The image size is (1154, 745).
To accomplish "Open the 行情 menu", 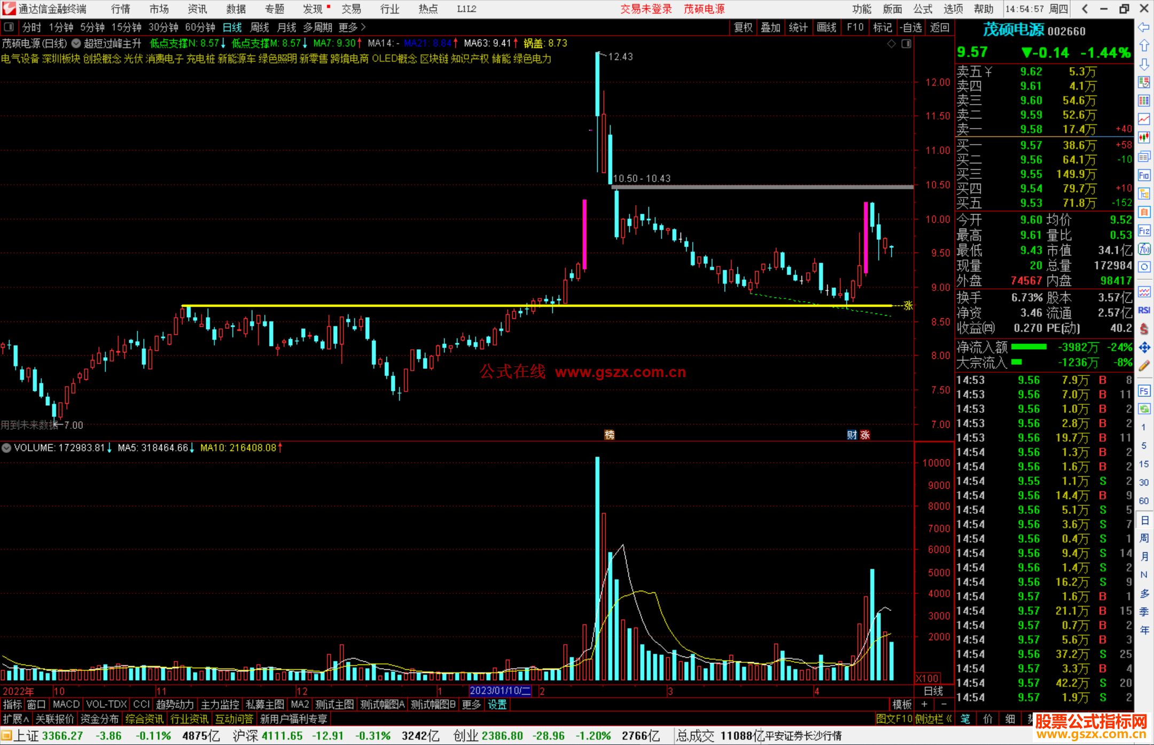I will pos(120,9).
